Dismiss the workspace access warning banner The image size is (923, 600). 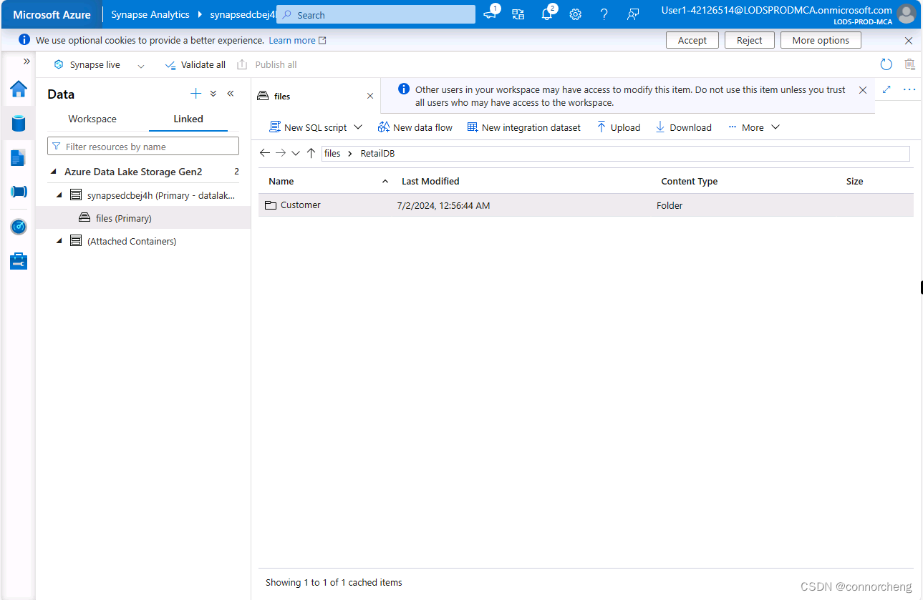click(863, 90)
